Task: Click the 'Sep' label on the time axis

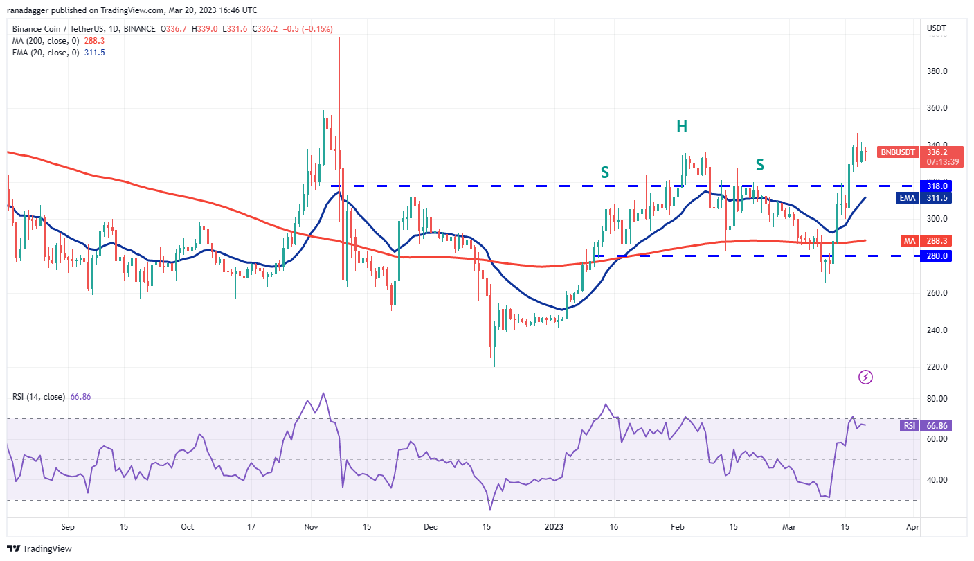Action: (68, 526)
